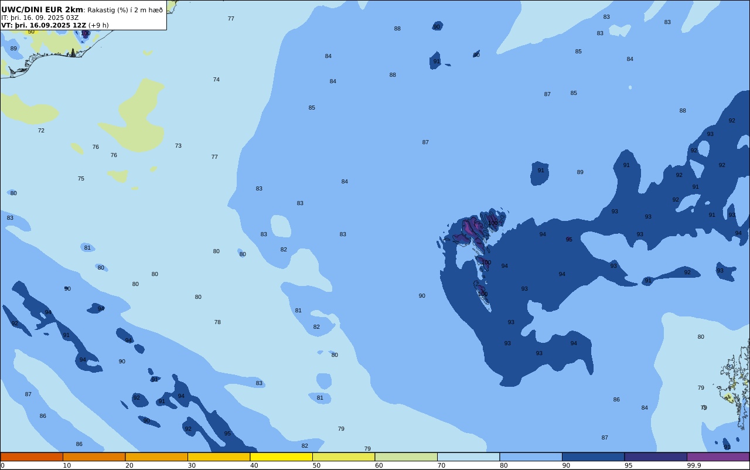Pick the pale blue 70–80 legend swatch
Viewport: 750px width, 470px height.
click(x=468, y=457)
